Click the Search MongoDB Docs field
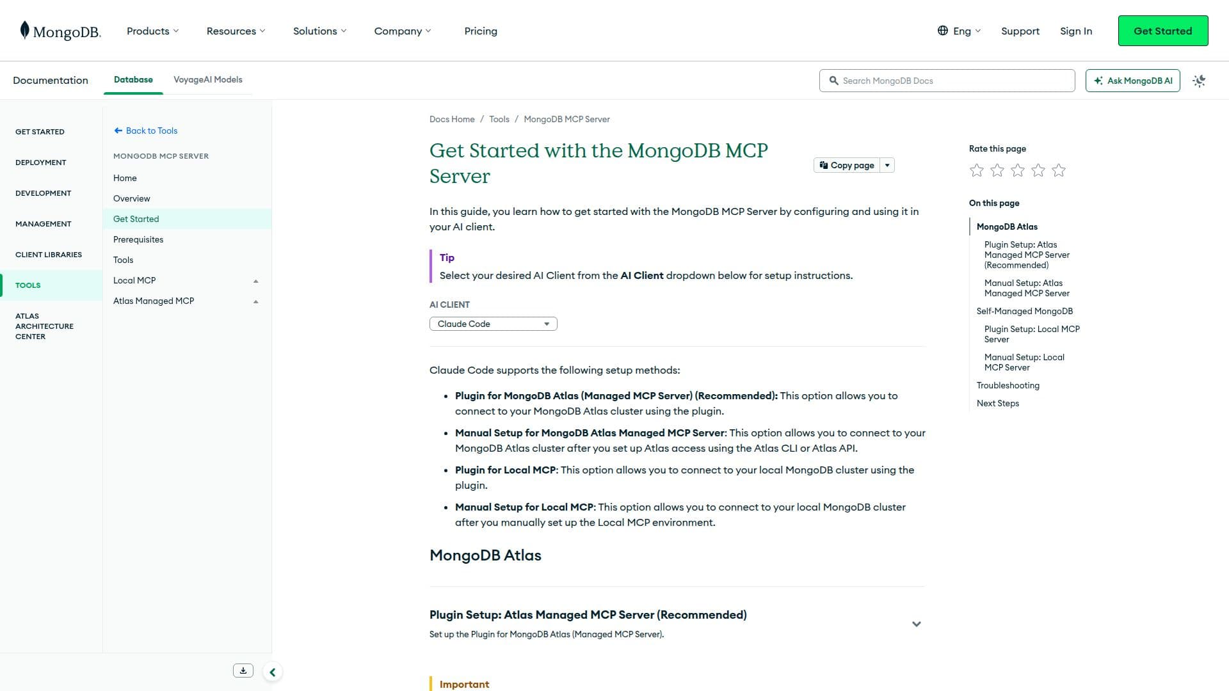This screenshot has width=1229, height=691. click(947, 81)
